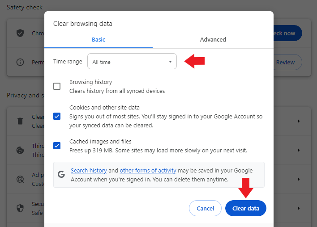
Task: Select the Basic tab
Action: [99, 40]
